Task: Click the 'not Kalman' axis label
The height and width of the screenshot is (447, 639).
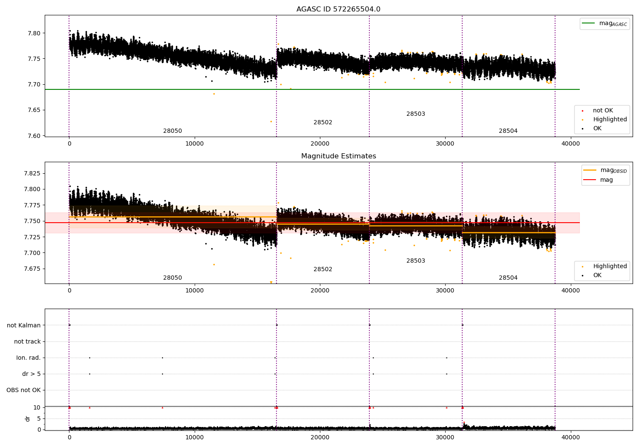Action: 24,326
